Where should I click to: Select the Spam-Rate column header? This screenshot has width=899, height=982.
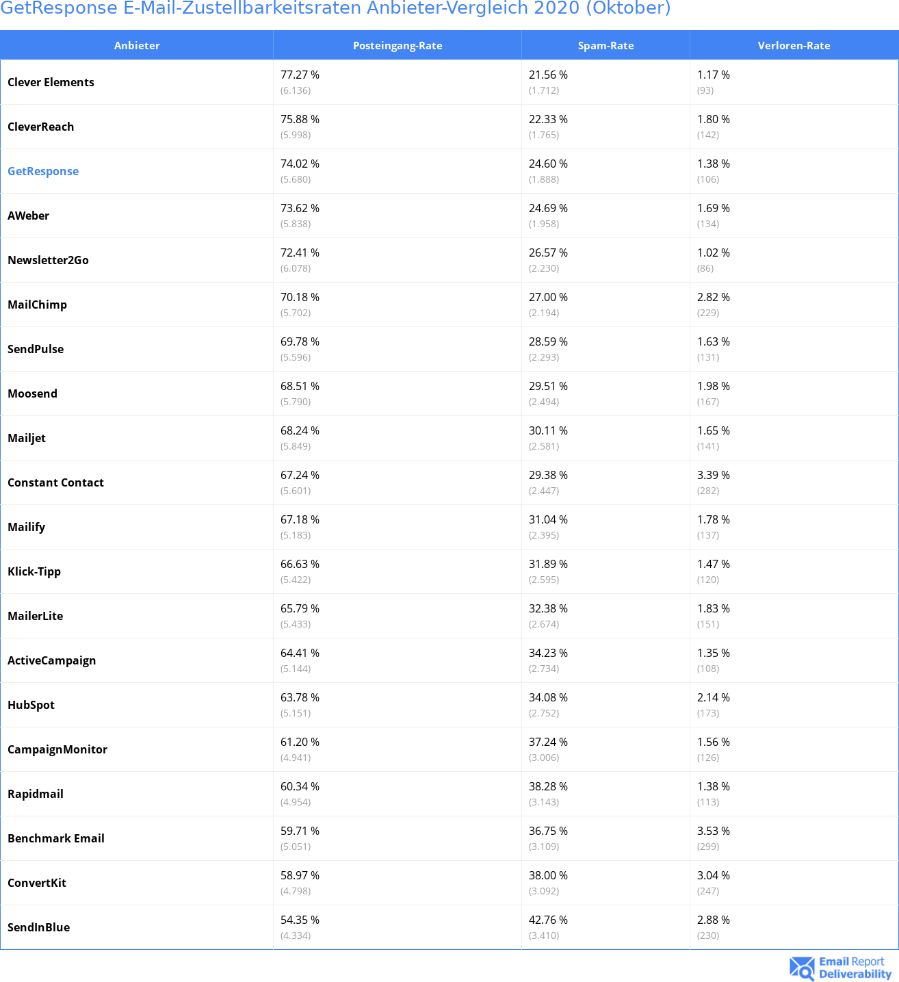(x=605, y=46)
